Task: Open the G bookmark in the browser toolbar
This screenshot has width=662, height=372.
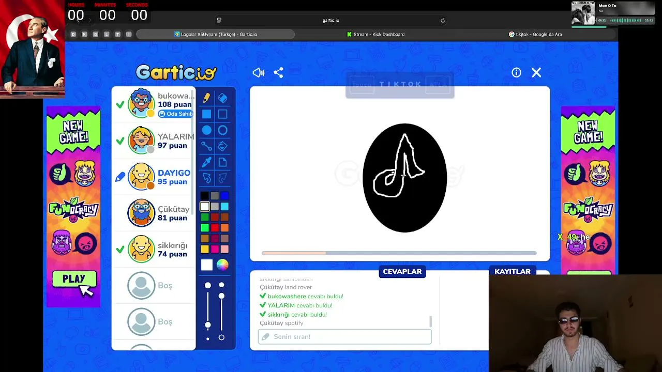Action: pyautogui.click(x=95, y=34)
